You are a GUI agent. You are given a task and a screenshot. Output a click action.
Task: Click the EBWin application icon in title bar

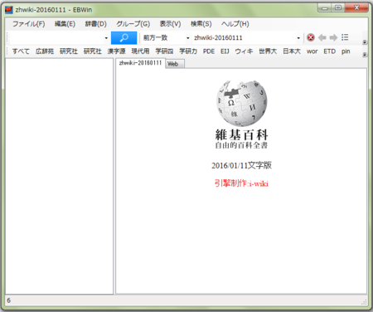coord(9,10)
